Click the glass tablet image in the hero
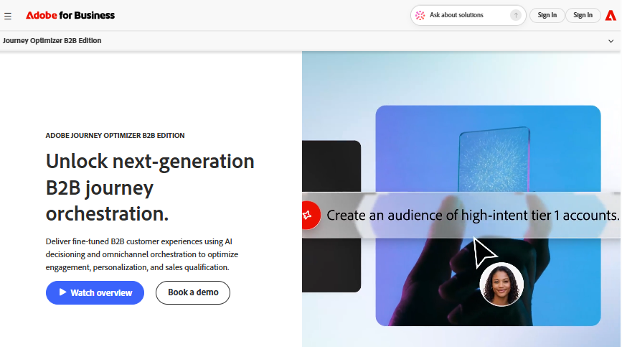Image resolution: width=622 pixels, height=347 pixels. [494, 159]
